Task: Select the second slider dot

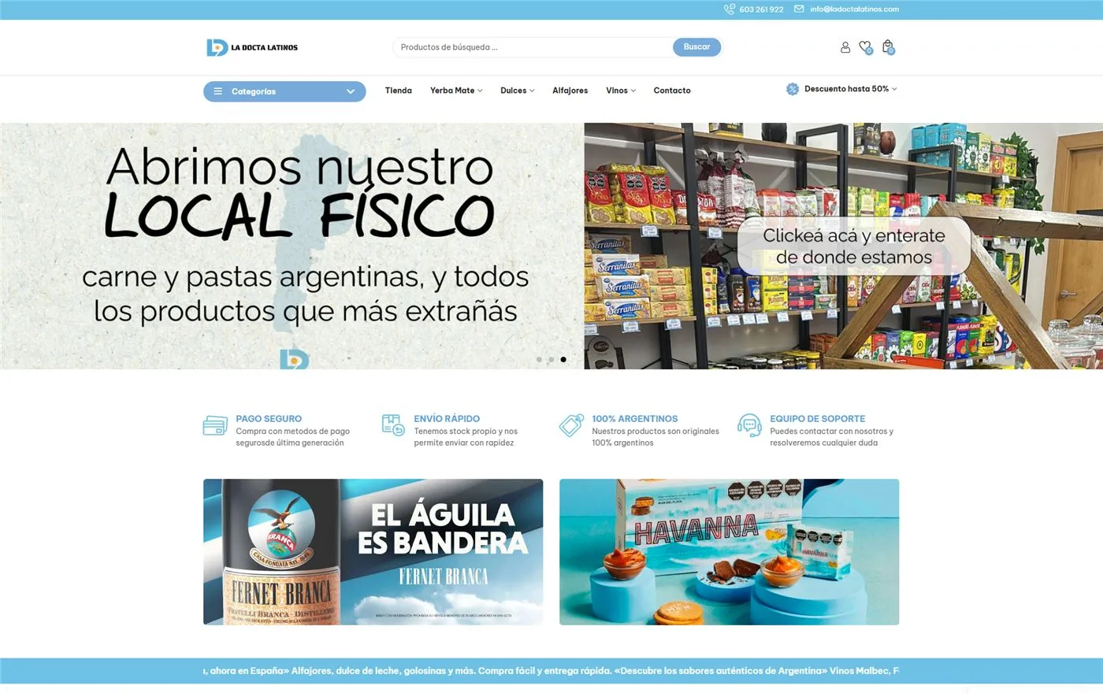Action: click(551, 359)
